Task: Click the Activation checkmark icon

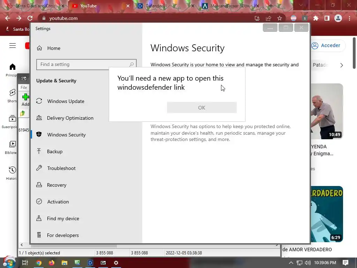Action: tap(39, 201)
